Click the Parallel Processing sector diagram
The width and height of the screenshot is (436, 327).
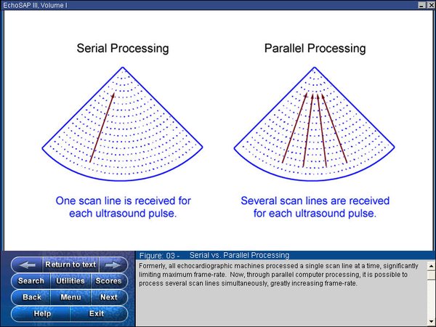coord(314,121)
